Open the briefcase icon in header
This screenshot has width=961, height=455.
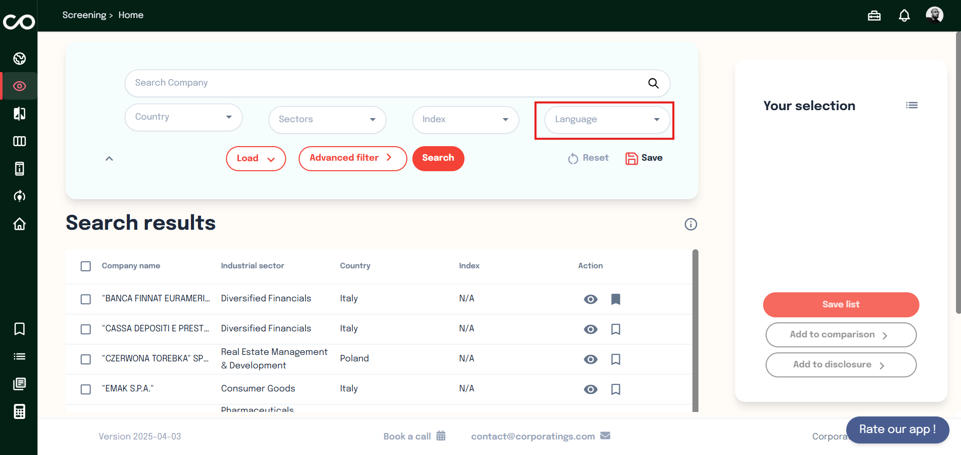[874, 16]
